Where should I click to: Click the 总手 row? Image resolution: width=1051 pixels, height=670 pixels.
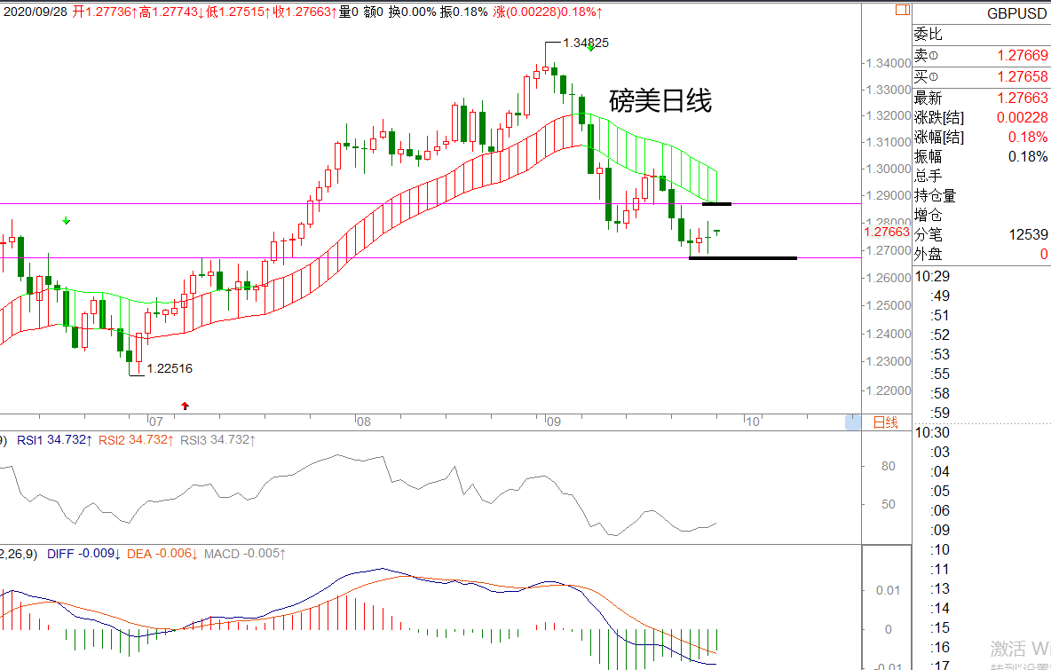pyautogui.click(x=981, y=176)
